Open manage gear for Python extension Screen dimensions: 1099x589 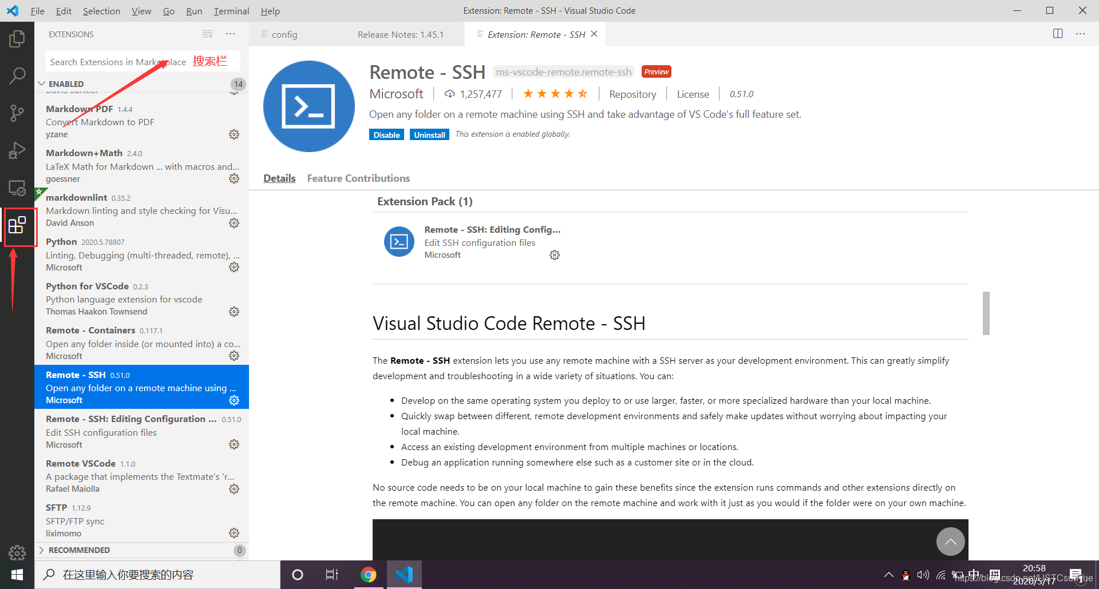pyautogui.click(x=234, y=267)
